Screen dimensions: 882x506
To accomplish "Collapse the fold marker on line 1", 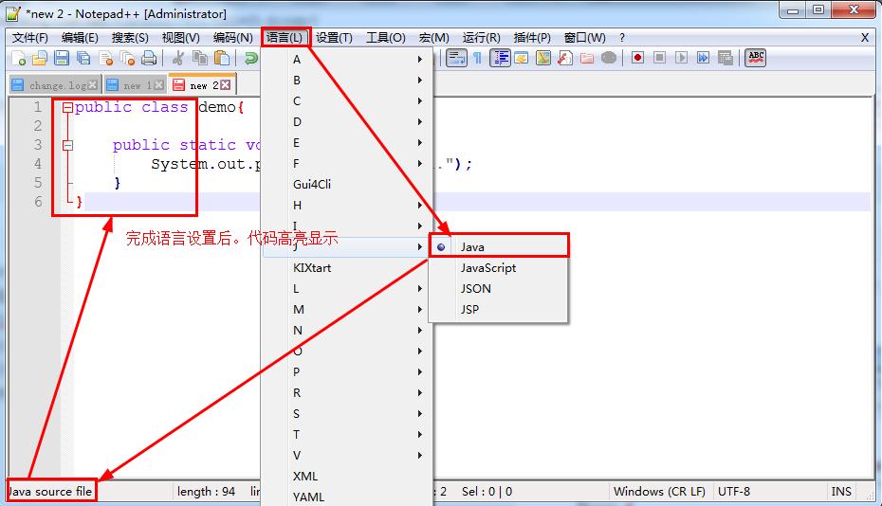I will click(67, 107).
